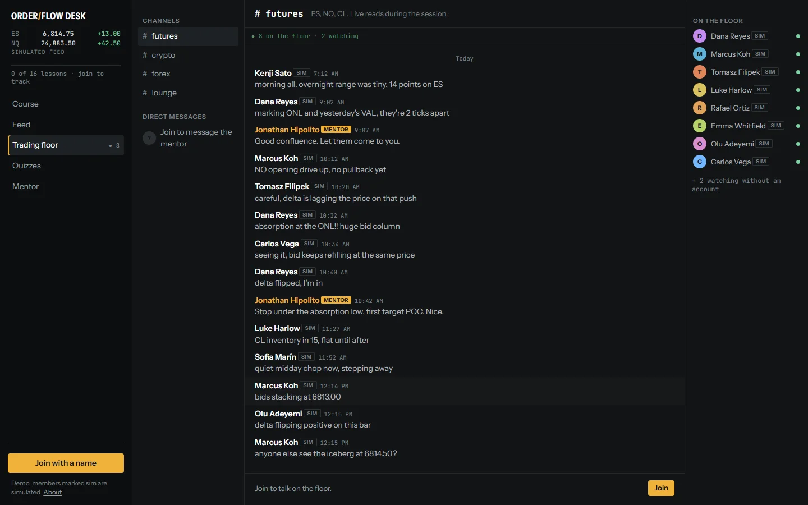Viewport: 808px width, 505px height.
Task: Click the yellow Join button in the composer
Action: 661,488
